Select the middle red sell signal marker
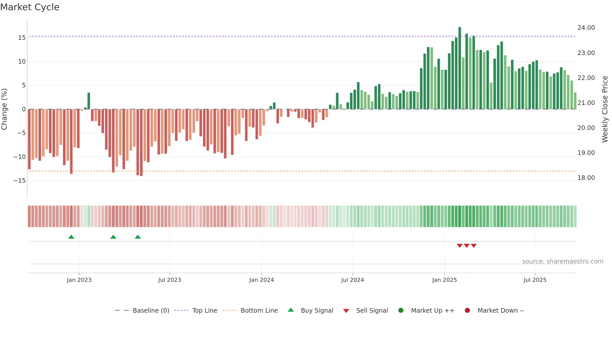This screenshot has height=344, width=612. (467, 246)
